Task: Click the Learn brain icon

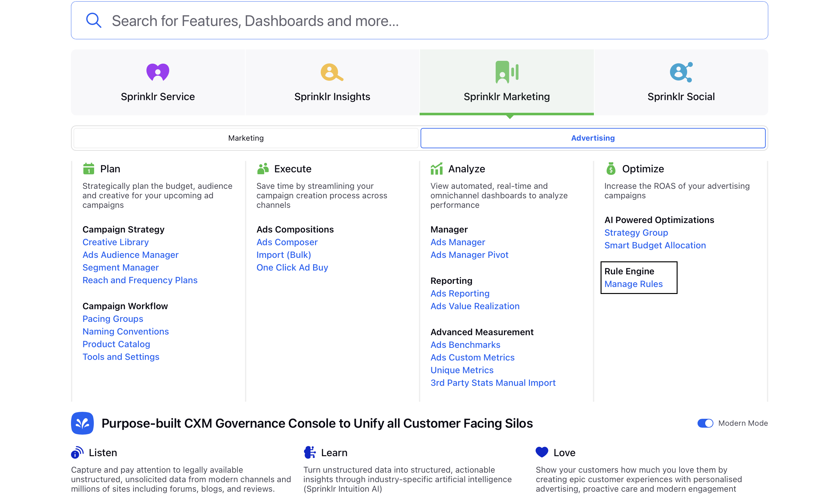Action: click(310, 453)
